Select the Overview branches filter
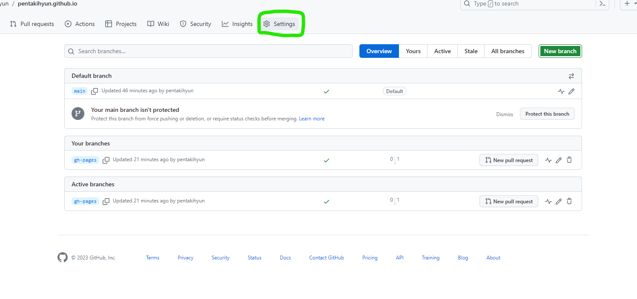Image resolution: width=637 pixels, height=299 pixels. click(379, 51)
